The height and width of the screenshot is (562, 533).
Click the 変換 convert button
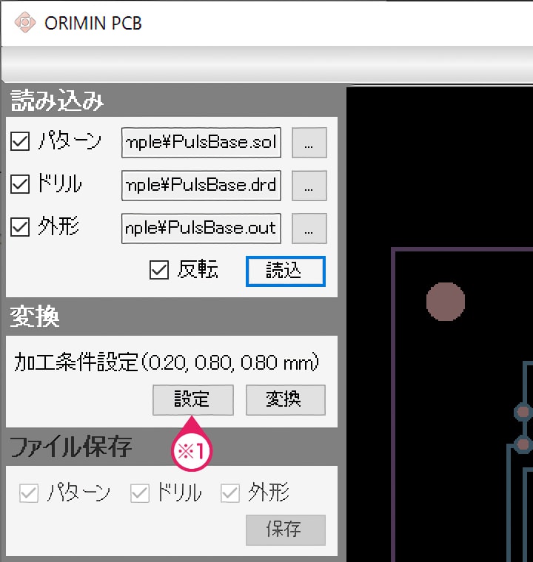tap(285, 400)
